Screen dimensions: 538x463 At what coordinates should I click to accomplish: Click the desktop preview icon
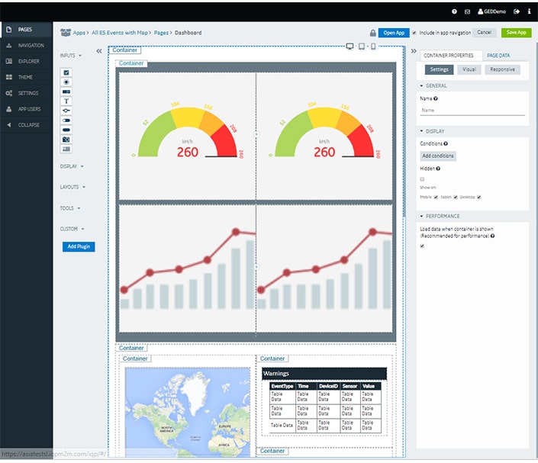(350, 47)
